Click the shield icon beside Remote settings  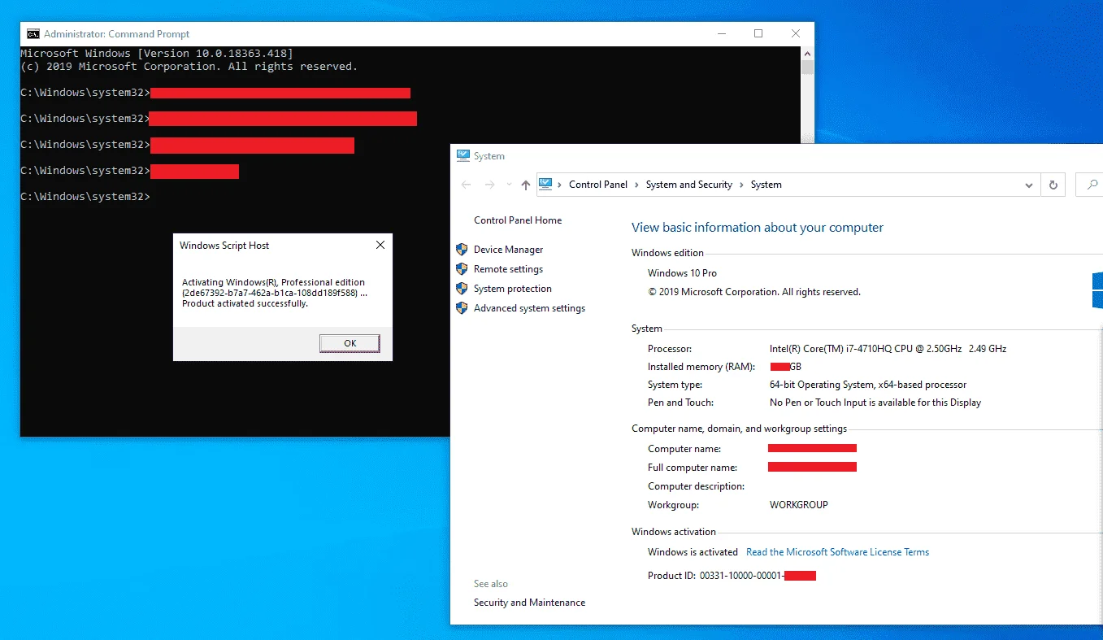462,269
